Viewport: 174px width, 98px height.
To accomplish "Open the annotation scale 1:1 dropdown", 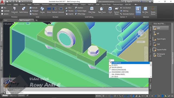I will (x=143, y=96).
